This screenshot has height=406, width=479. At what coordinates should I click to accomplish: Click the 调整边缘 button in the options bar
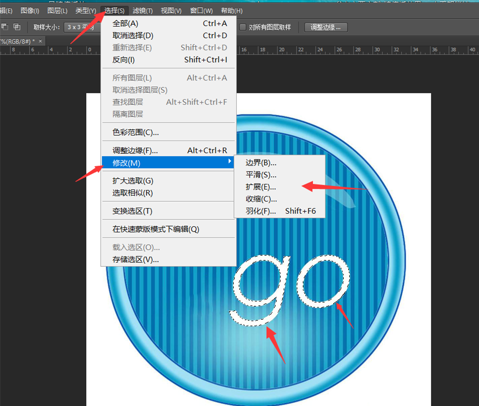click(x=326, y=27)
